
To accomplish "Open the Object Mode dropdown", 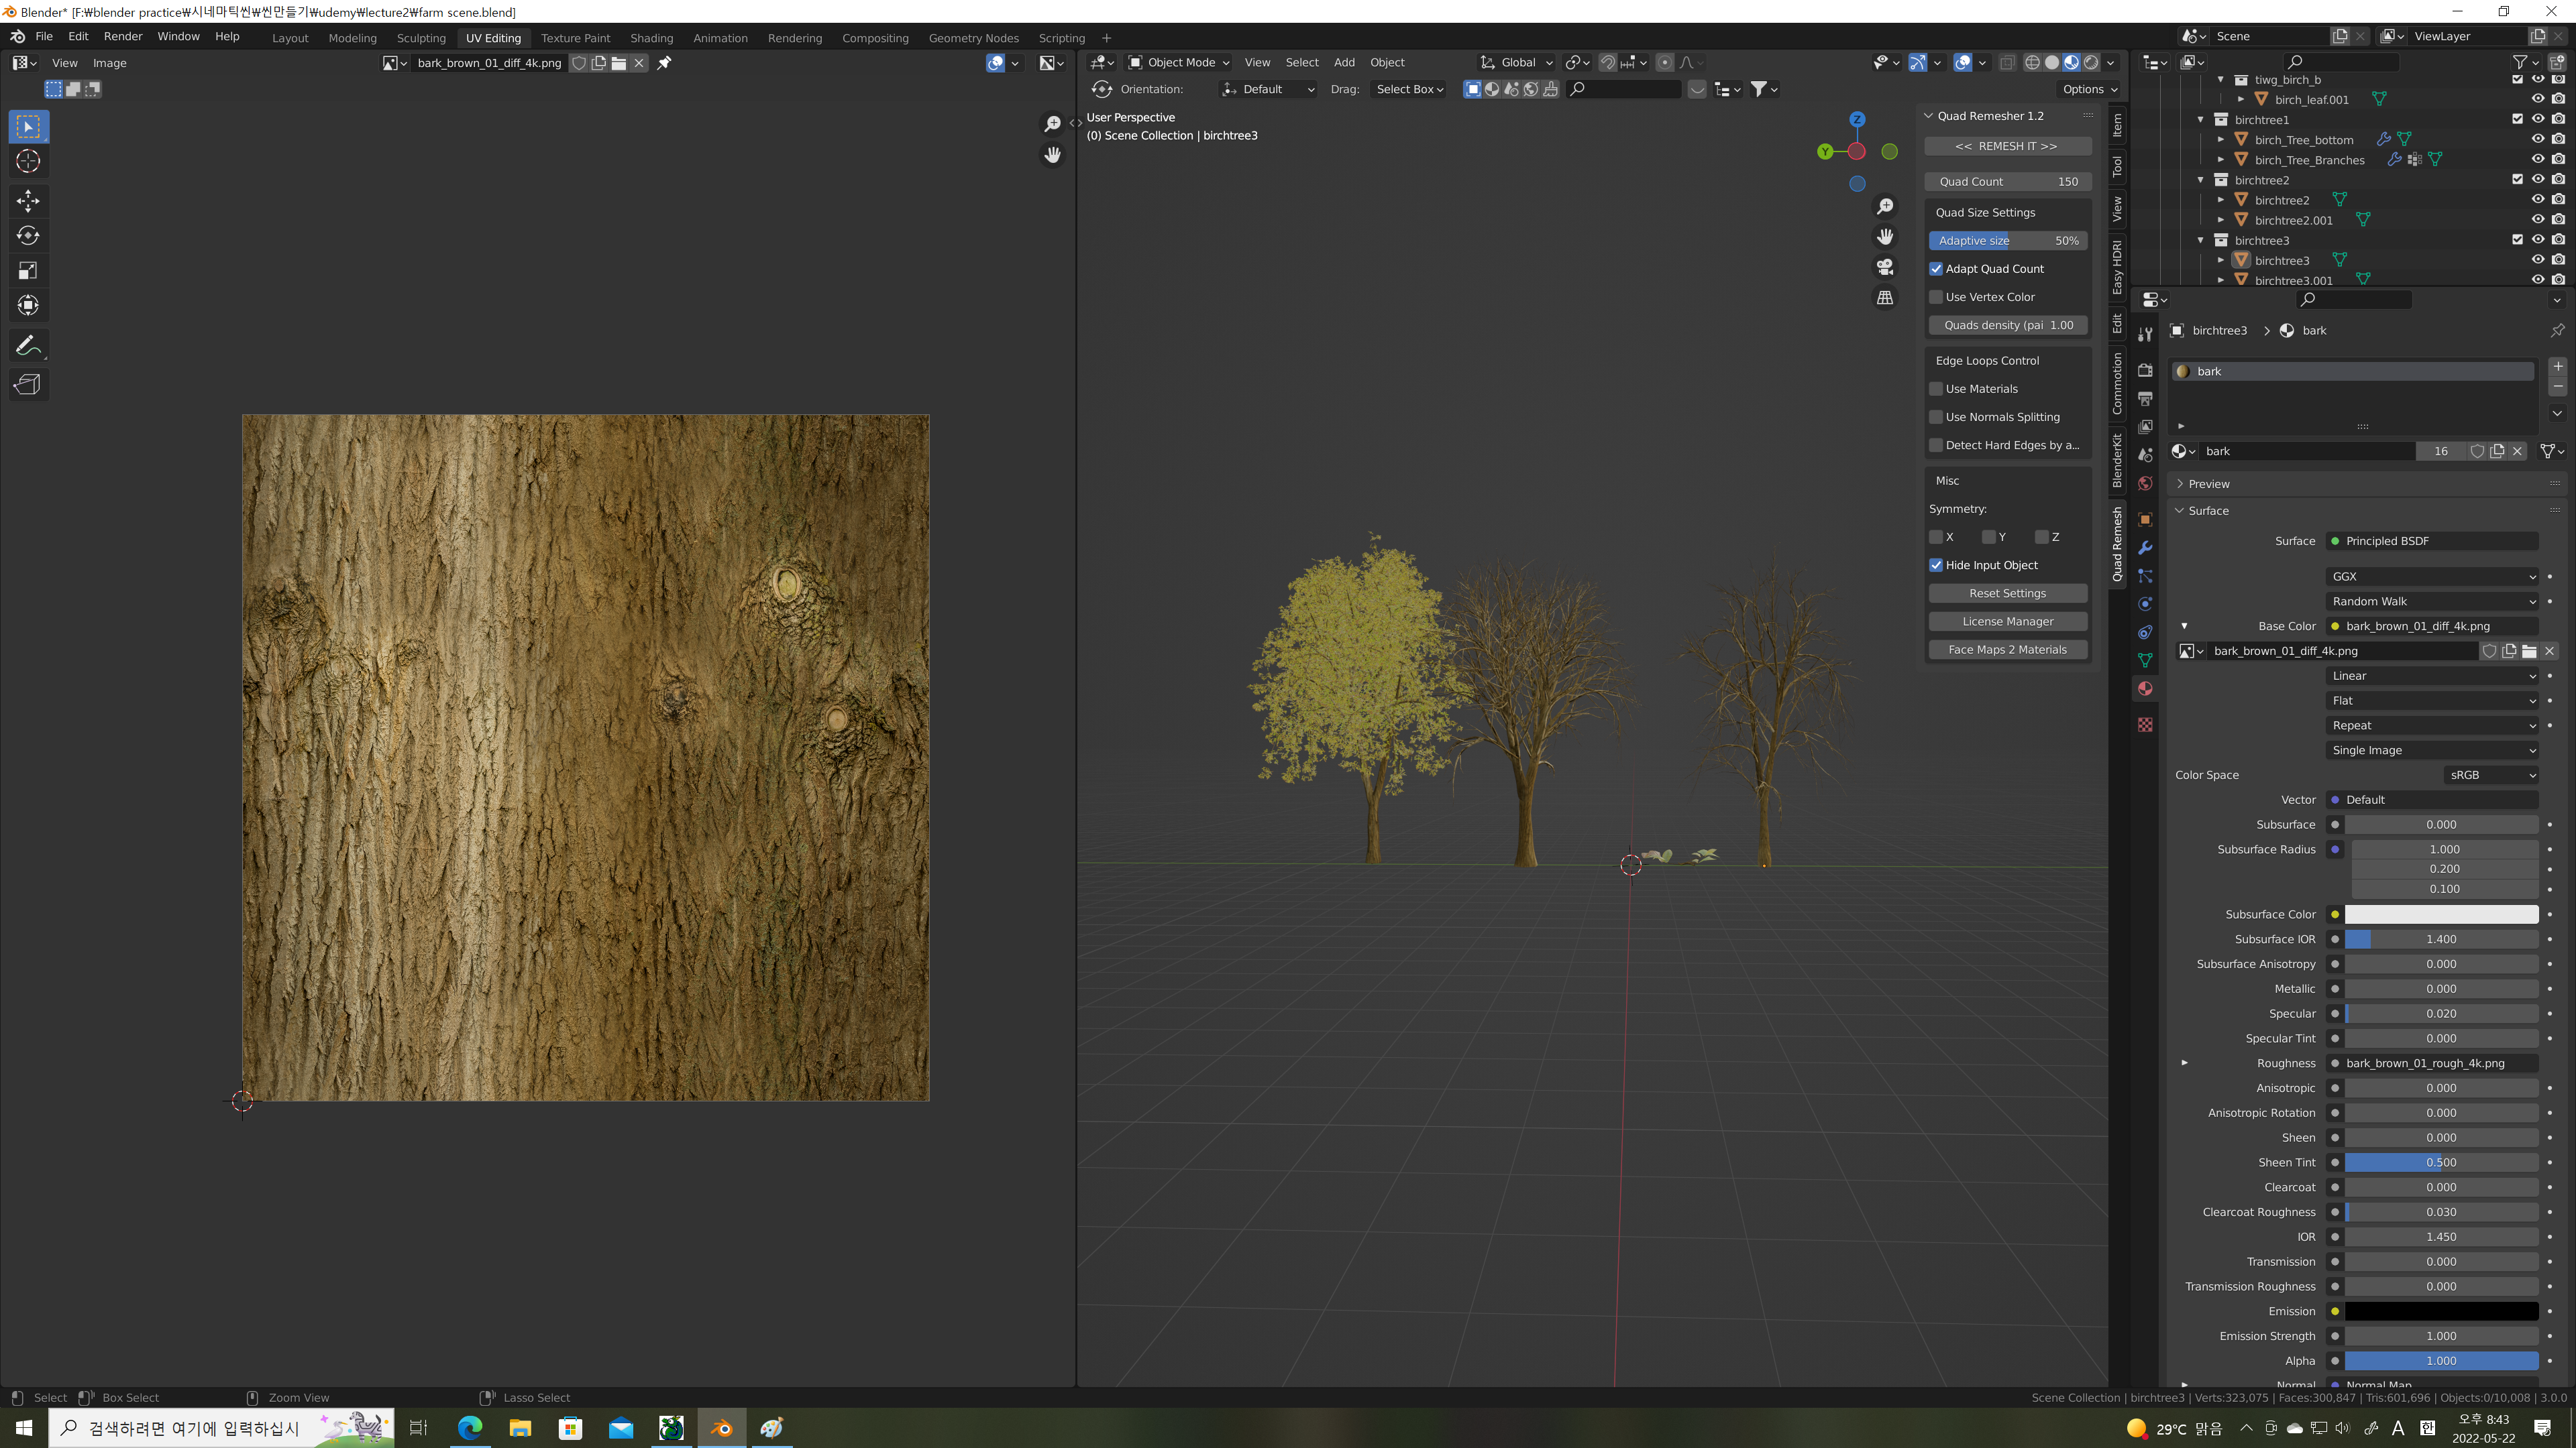I will [1179, 62].
